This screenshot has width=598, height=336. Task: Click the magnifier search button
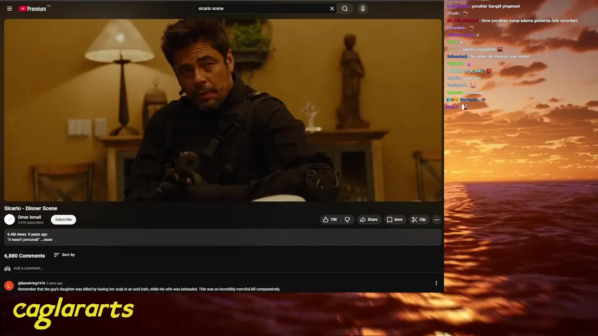point(345,8)
